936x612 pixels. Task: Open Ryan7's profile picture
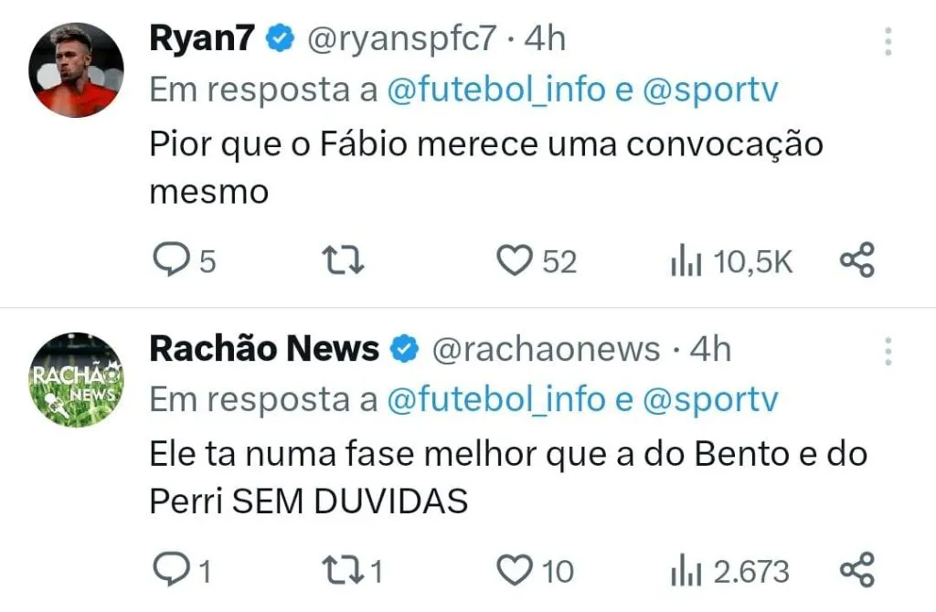click(x=76, y=69)
